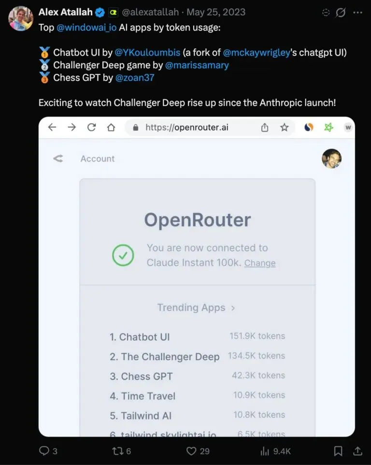The height and width of the screenshot is (465, 371).
Task: Click the browser star bookmark icon
Action: pos(284,128)
